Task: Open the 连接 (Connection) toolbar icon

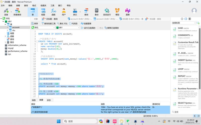Action: pos(6,12)
